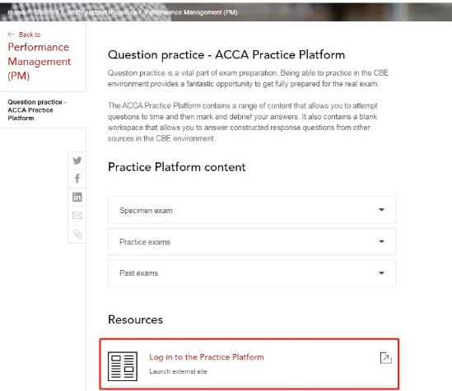Expand the Specimen exam section
Image resolution: width=452 pixels, height=391 pixels.
(252, 210)
